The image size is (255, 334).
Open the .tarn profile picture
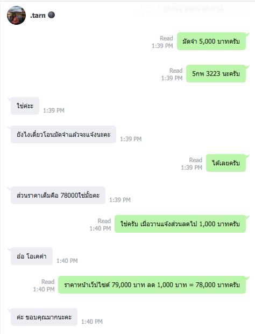(16, 15)
